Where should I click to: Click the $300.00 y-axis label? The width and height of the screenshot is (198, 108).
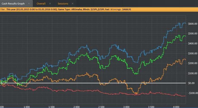point(193,54)
